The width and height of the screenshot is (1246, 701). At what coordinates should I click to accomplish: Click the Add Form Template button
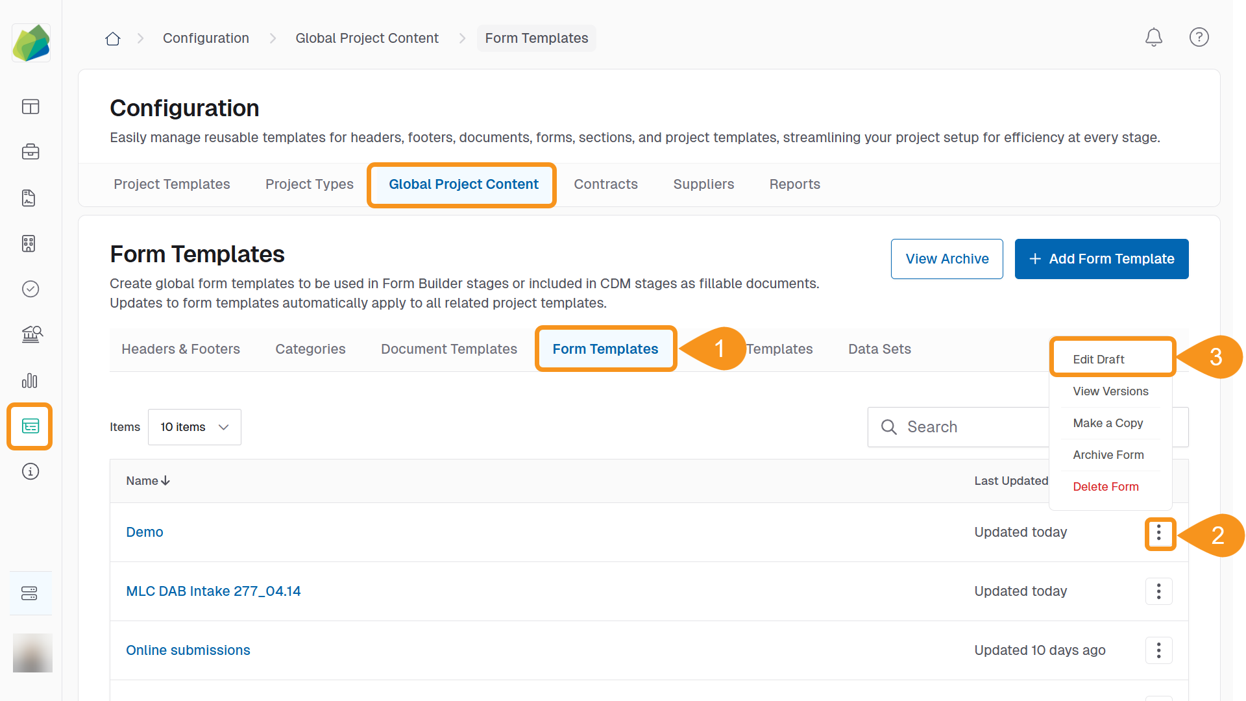[x=1101, y=259]
